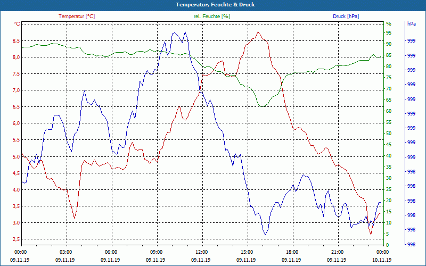Click the 12:00 time axis label
The height and width of the screenshot is (266, 426).
point(202,252)
